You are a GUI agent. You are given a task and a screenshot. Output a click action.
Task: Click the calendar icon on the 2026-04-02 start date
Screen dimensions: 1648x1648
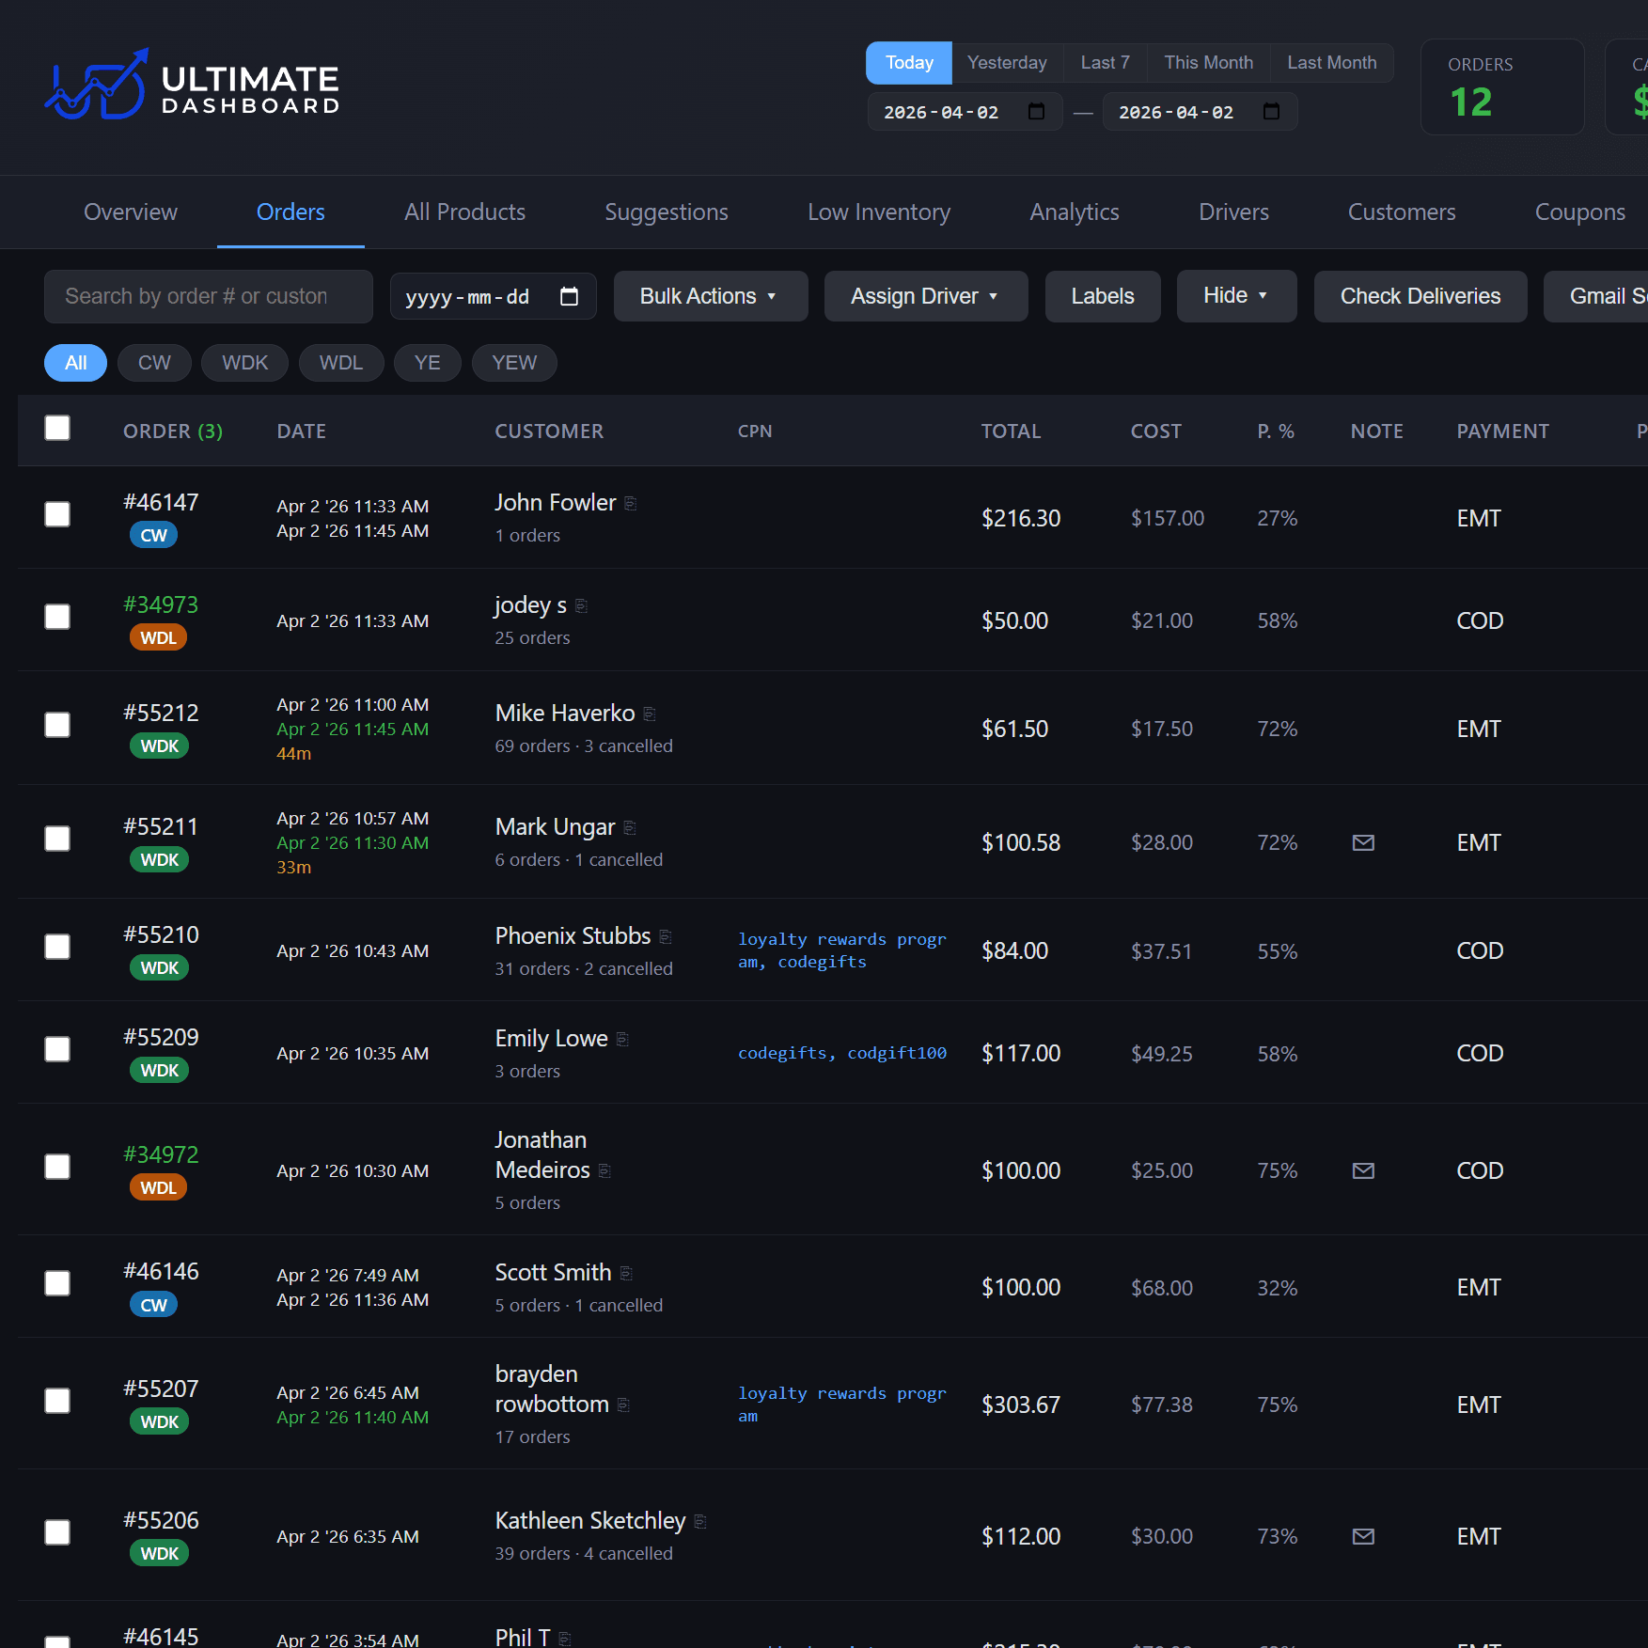tap(1036, 111)
